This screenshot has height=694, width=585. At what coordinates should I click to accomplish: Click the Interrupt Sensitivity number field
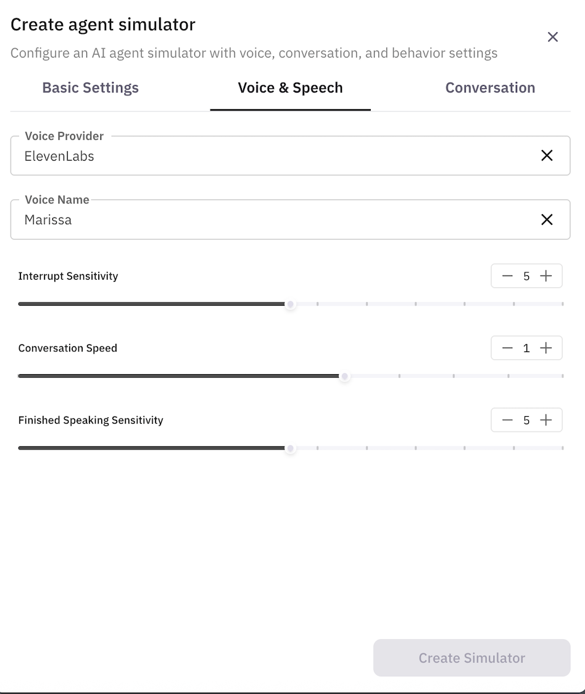click(526, 276)
